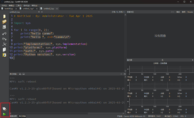
Task: Toggle the 缩放 (zoom) frame buffer option
Action: point(178,12)
